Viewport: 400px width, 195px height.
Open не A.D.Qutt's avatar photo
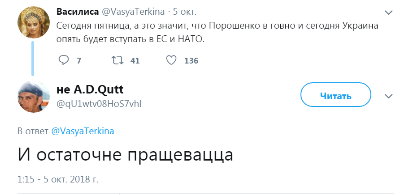32,98
